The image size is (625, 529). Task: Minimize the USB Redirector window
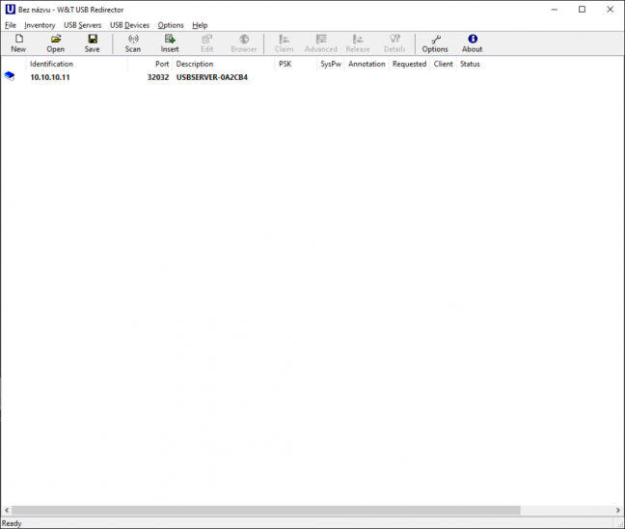(554, 10)
